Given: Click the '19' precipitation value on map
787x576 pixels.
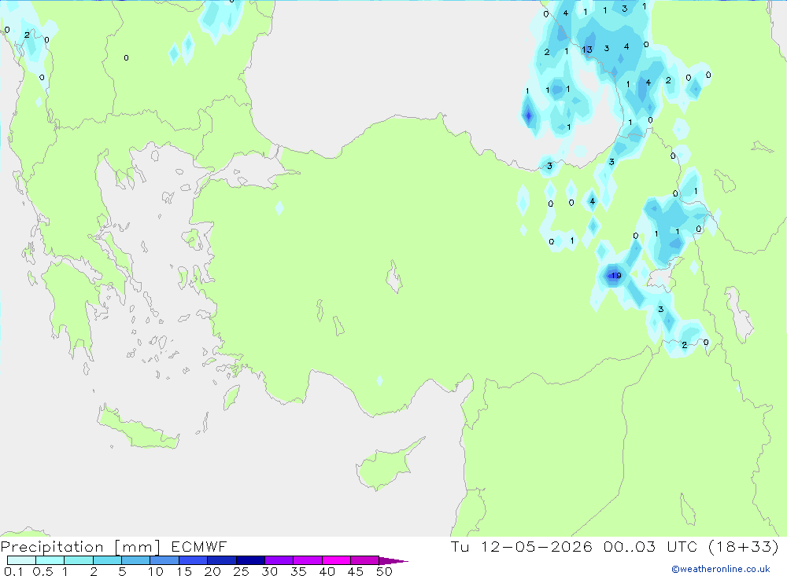Looking at the screenshot, I should point(616,275).
